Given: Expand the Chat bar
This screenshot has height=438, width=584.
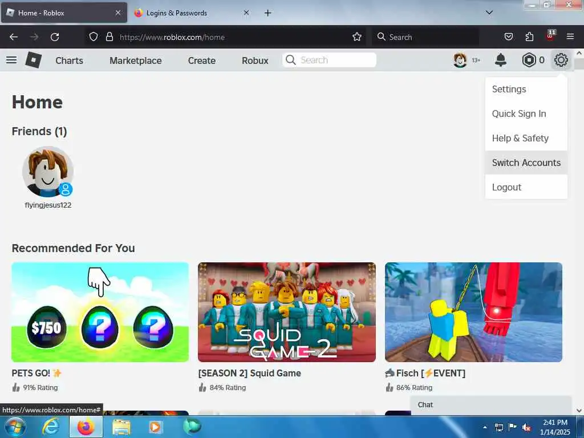Looking at the screenshot, I should click(491, 405).
